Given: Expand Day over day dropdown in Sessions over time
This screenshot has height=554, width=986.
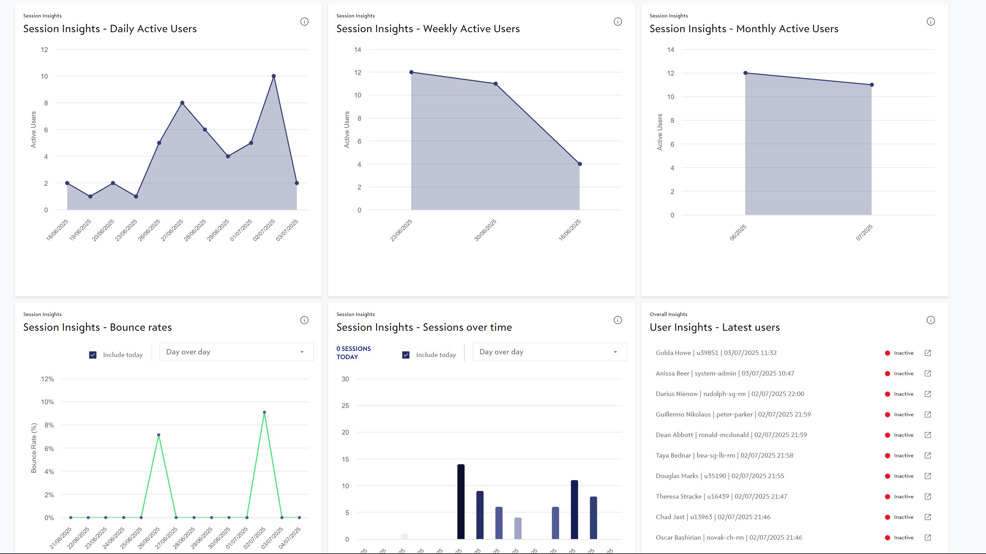Looking at the screenshot, I should (x=550, y=352).
